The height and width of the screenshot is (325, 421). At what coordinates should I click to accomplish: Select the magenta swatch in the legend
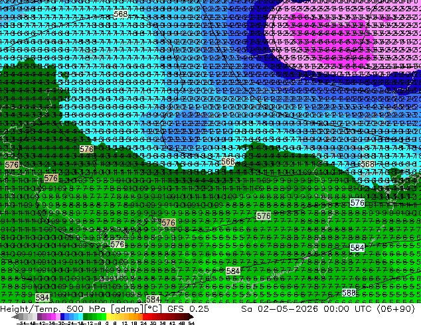[53, 317]
